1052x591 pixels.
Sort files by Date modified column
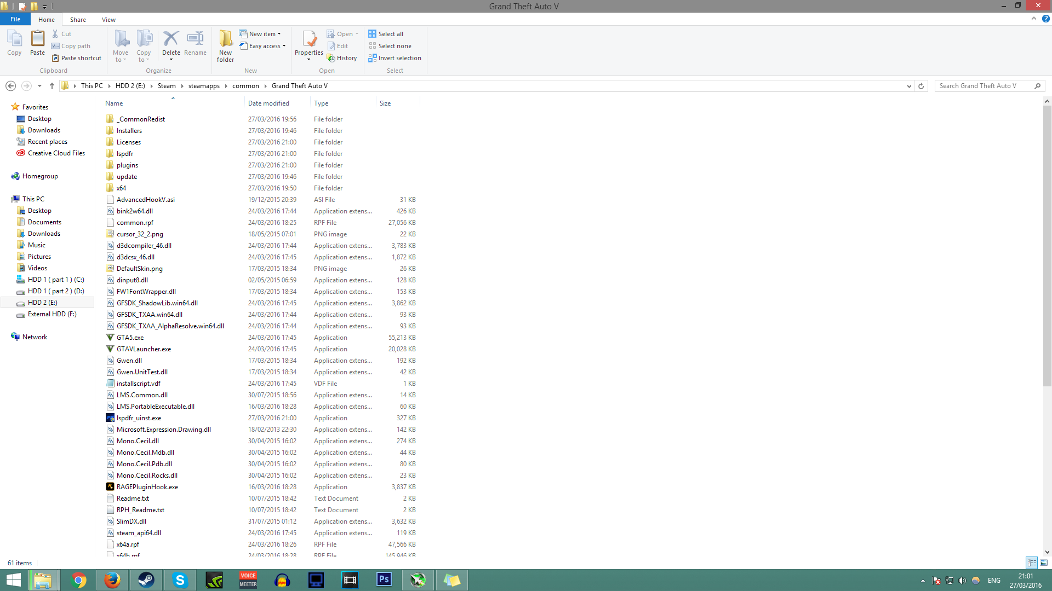click(268, 103)
